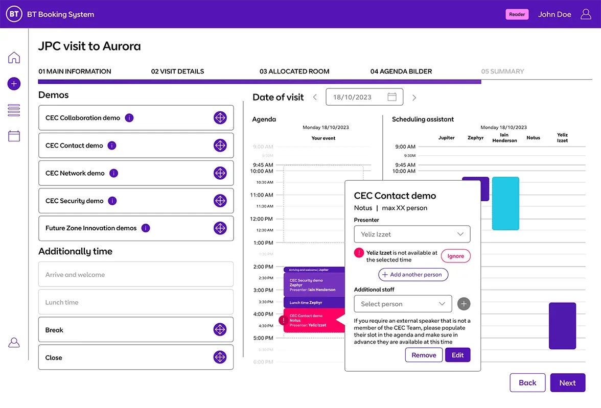Expand the Presenter dropdown showing Yeliz Izzet
The height and width of the screenshot is (408, 601).
click(412, 234)
